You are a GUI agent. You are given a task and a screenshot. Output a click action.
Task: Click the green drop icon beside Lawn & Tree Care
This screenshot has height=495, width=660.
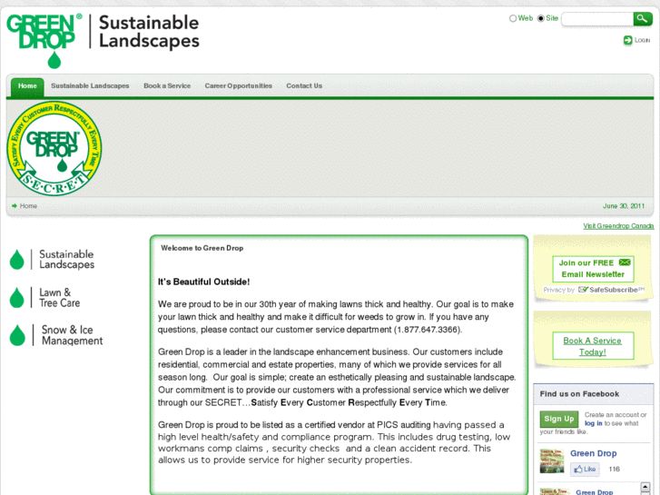tap(17, 297)
